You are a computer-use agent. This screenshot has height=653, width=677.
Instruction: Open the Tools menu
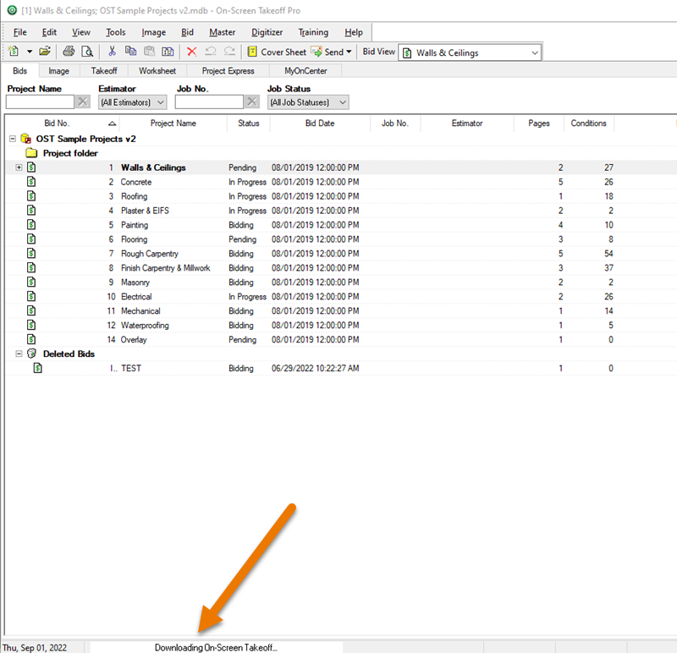pos(116,32)
